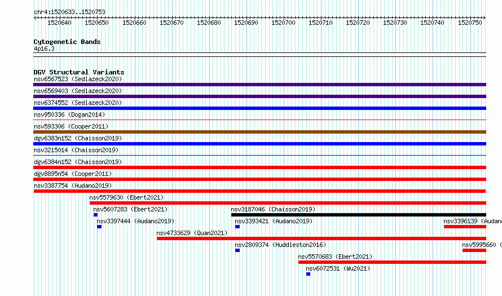Viewport: 502px width, 296px height.
Task: Click ruler position 1520700
Action: [x=283, y=23]
